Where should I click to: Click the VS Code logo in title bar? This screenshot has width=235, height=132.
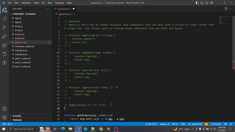coord(3,3)
